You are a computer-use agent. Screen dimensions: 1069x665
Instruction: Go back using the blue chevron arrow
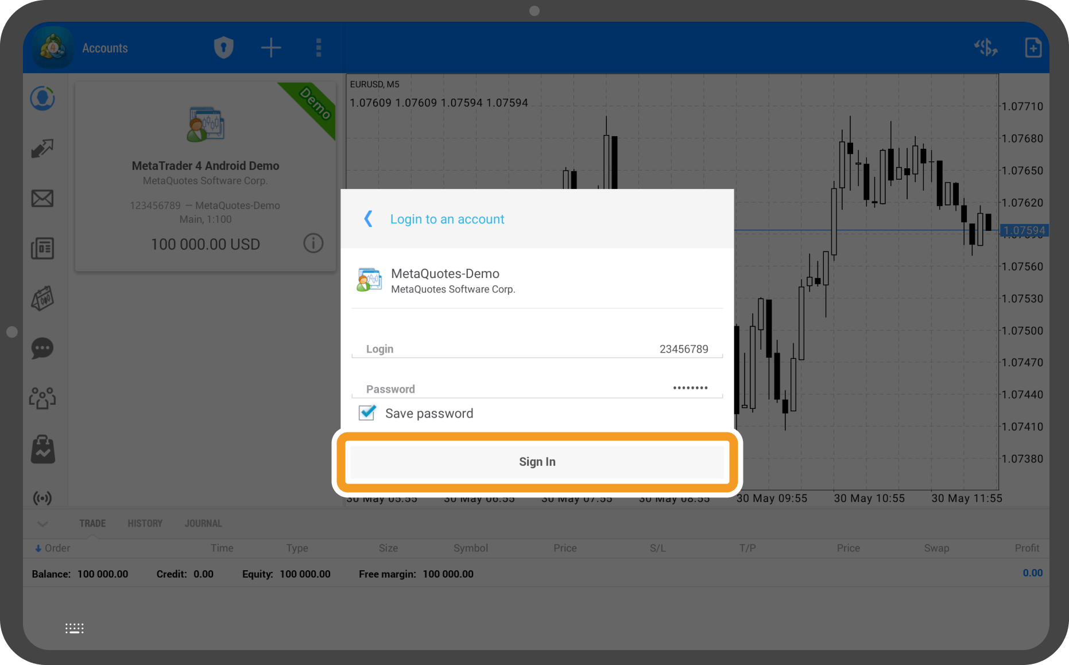[369, 219]
